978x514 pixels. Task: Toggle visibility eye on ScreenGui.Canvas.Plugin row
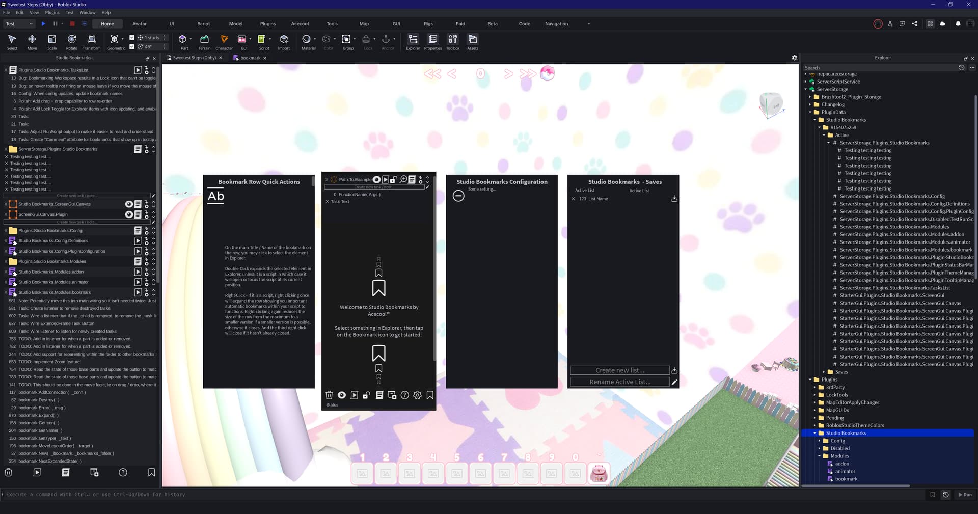129,214
